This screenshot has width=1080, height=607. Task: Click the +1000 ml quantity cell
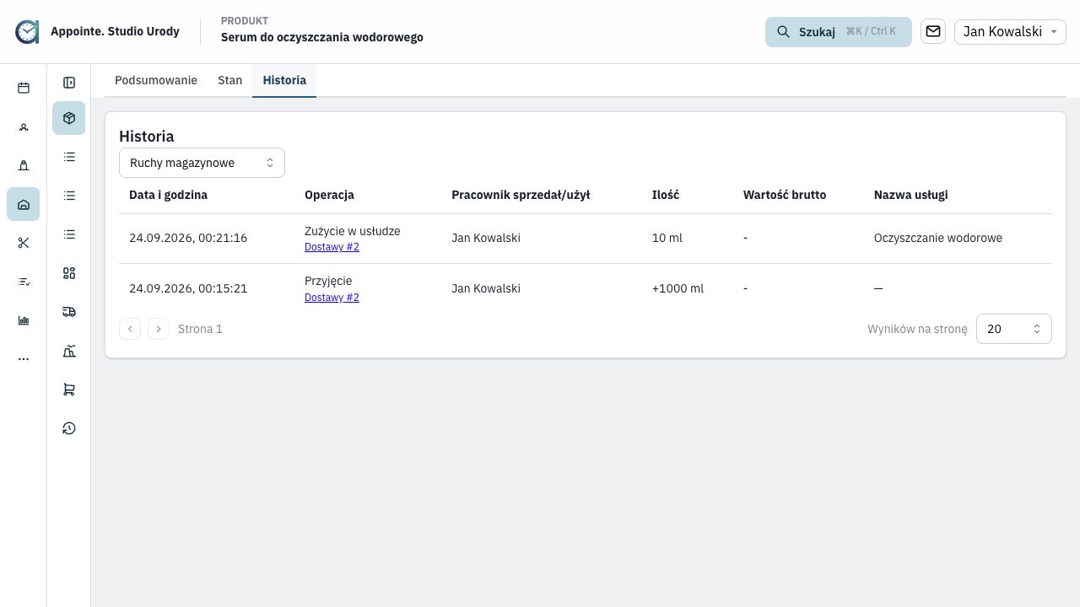(x=678, y=288)
